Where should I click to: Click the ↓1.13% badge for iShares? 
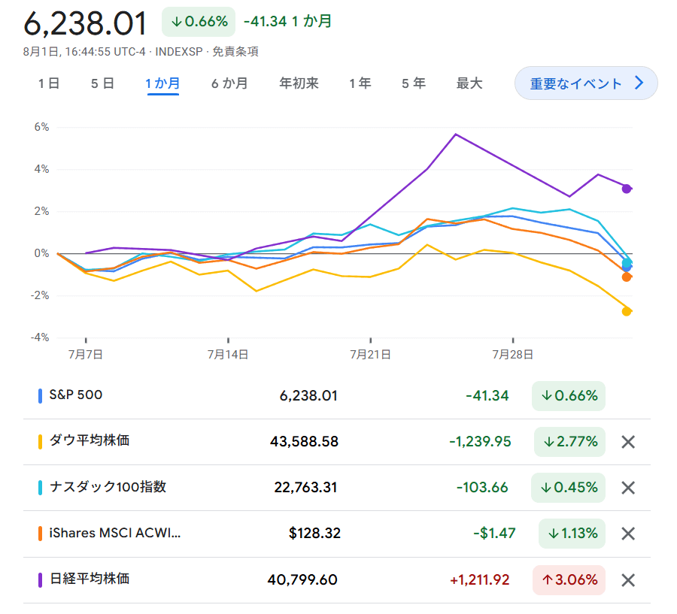pos(572,534)
